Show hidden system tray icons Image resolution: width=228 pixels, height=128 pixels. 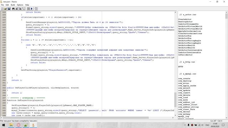(185, 125)
